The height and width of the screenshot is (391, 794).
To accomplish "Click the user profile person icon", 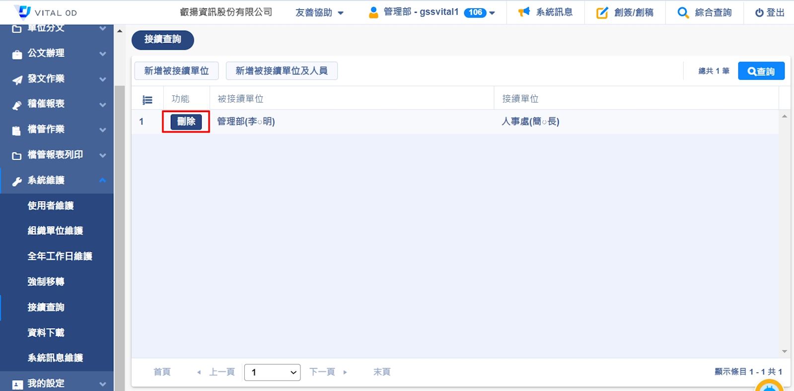I will (373, 12).
